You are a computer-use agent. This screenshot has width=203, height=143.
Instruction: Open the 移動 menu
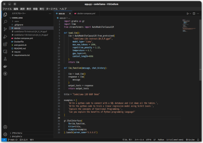click(35, 9)
